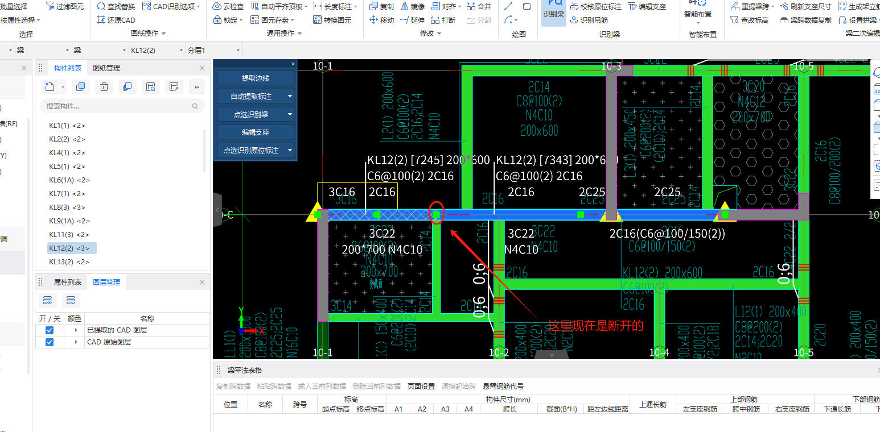Viewport: 880px width, 432px height.
Task: Close the floating recognition panel
Action: pyautogui.click(x=293, y=64)
